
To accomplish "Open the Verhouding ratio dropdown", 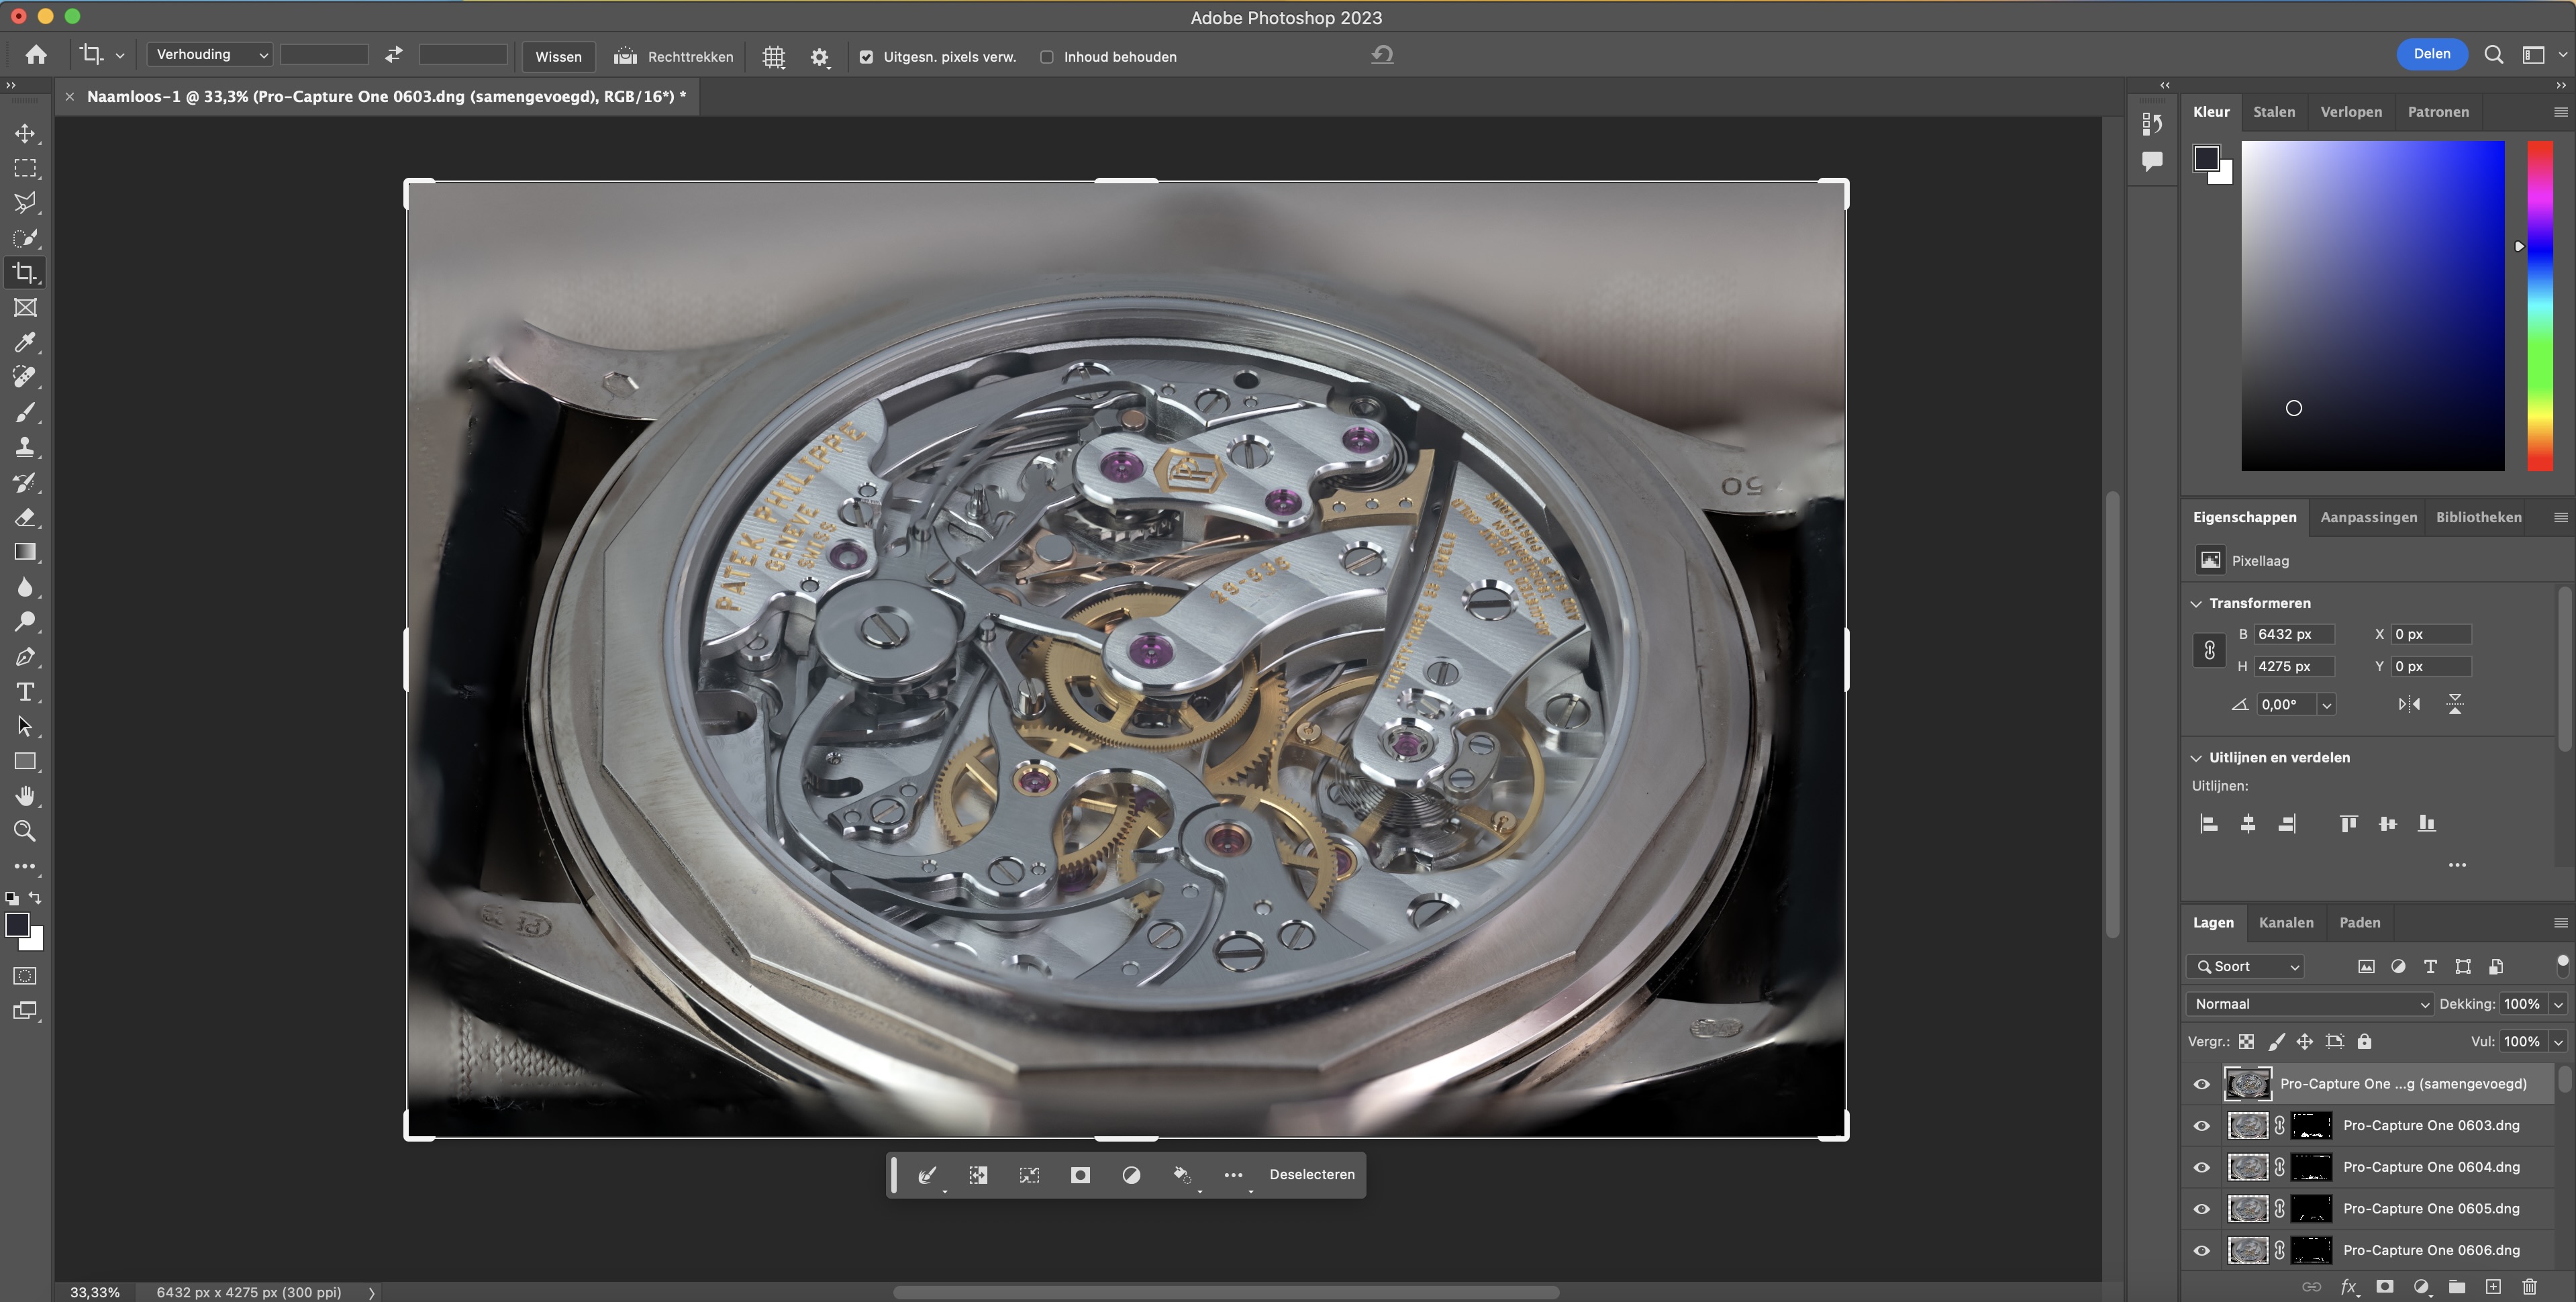I will coord(210,55).
